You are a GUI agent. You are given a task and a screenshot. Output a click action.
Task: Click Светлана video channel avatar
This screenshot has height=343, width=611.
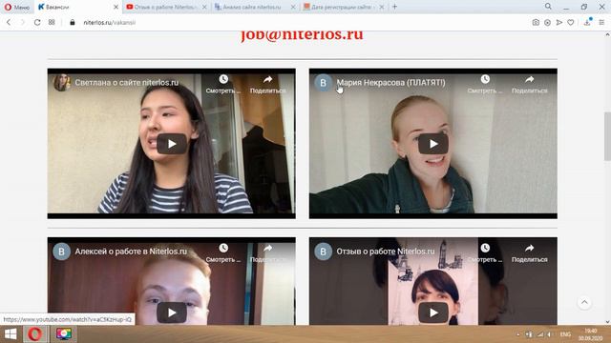coord(61,83)
